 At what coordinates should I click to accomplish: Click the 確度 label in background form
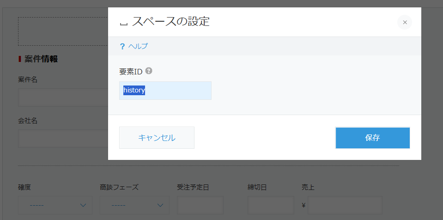(x=24, y=187)
